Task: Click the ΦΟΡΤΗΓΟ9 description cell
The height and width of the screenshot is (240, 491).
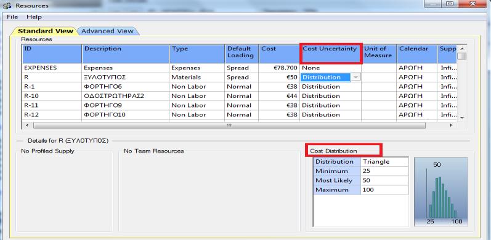Action: point(126,105)
